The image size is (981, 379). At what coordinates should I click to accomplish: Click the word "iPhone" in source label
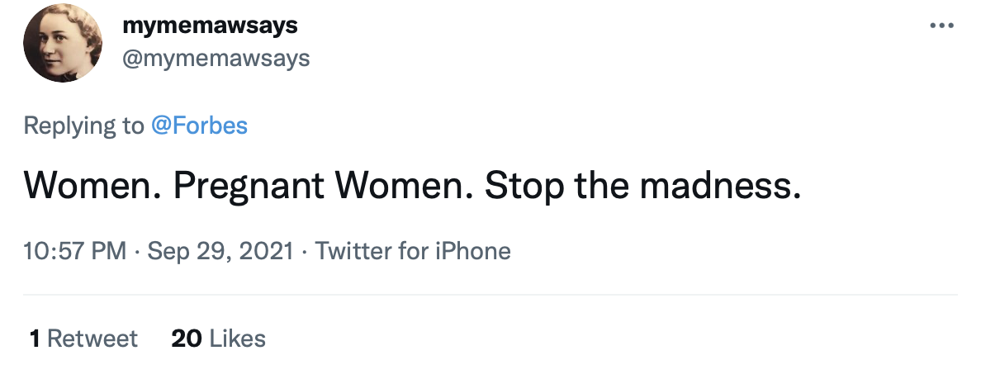[474, 250]
